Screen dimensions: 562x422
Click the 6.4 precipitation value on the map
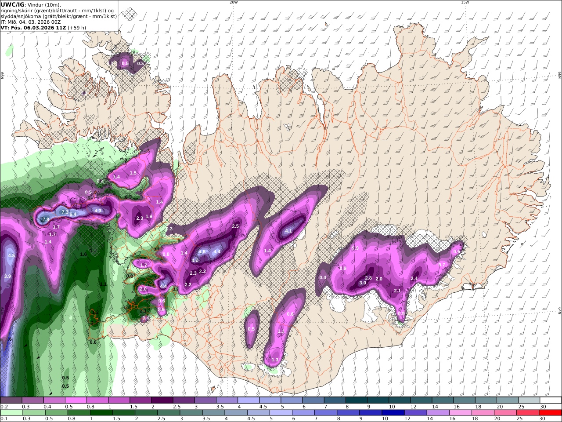tap(73, 214)
